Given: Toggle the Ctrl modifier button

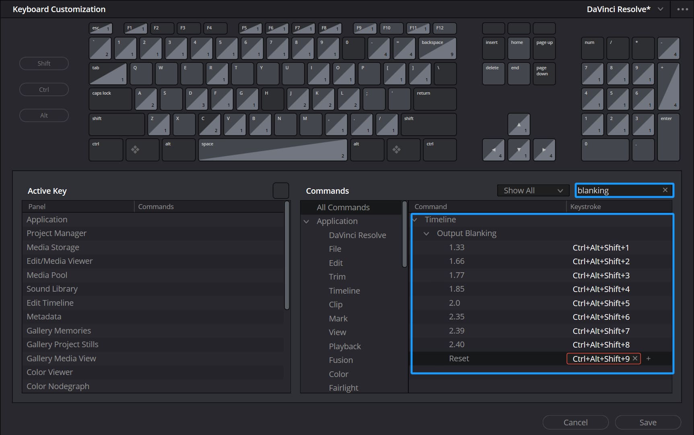Looking at the screenshot, I should pyautogui.click(x=44, y=89).
